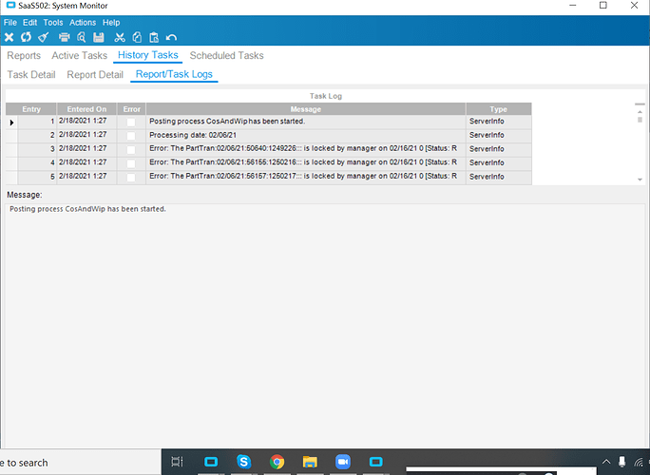This screenshot has height=475, width=650.
Task: Click the Cancel X toolbar icon
Action: (x=10, y=38)
